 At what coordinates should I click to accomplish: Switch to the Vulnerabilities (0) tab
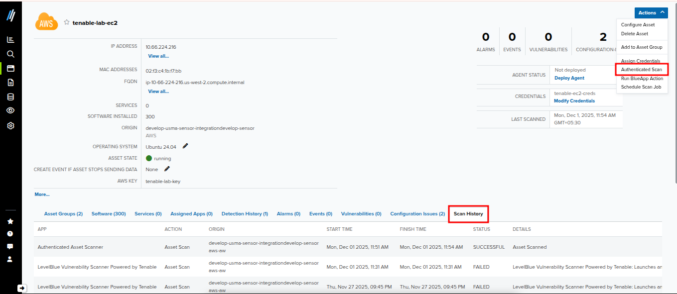click(361, 214)
